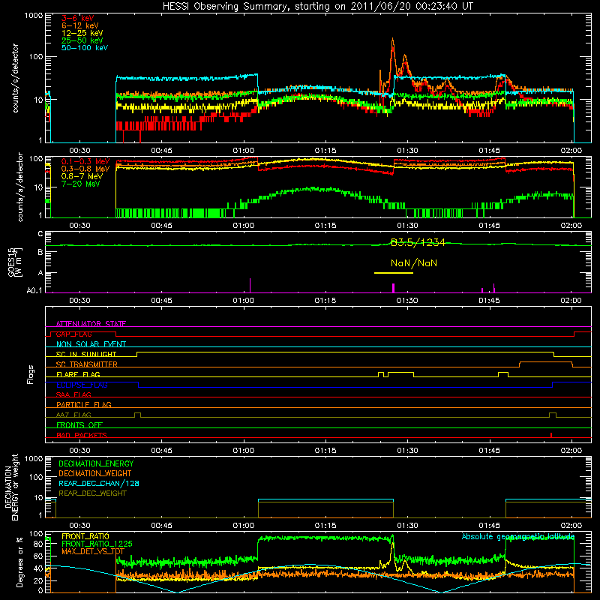Screen dimensions: 600x600
Task: Click the A0.1 y-axis label in GOES panel
Action: 34,291
